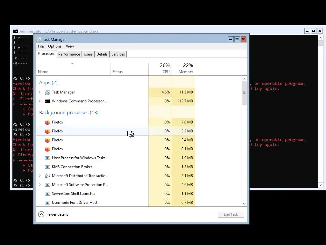Viewport: 326px width, 245px height.
Task: Open the View menu
Action: coord(70,46)
